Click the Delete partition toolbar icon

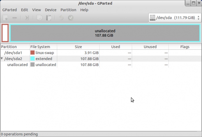pyautogui.click(x=14, y=18)
